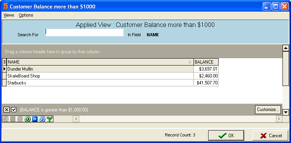This screenshot has height=143, width=291.
Task: Select the Starbucks row
Action: (100, 83)
